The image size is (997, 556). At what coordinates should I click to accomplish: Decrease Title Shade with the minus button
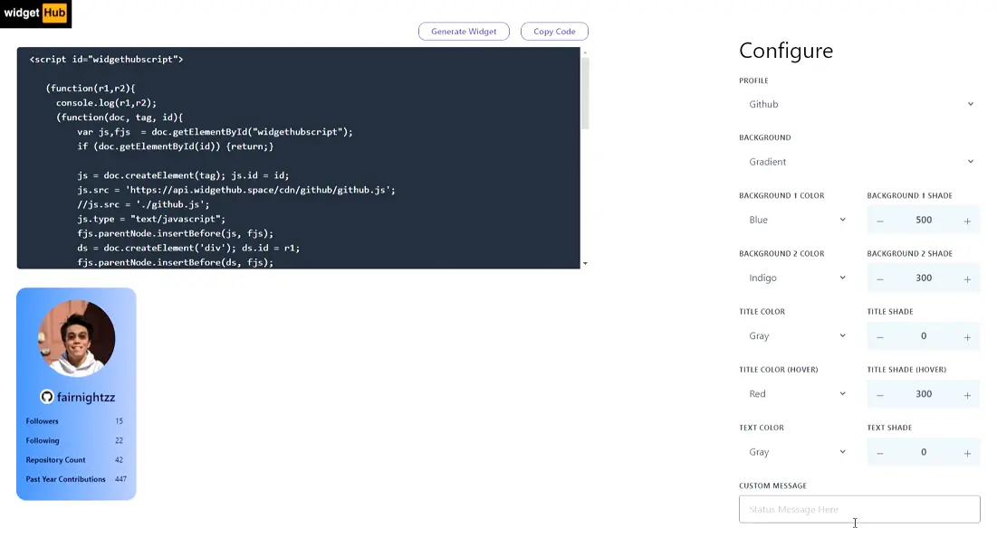tap(880, 337)
